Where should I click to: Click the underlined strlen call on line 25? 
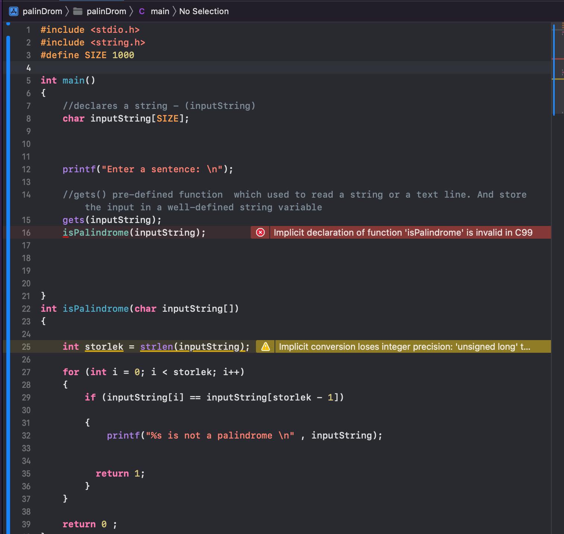click(156, 347)
